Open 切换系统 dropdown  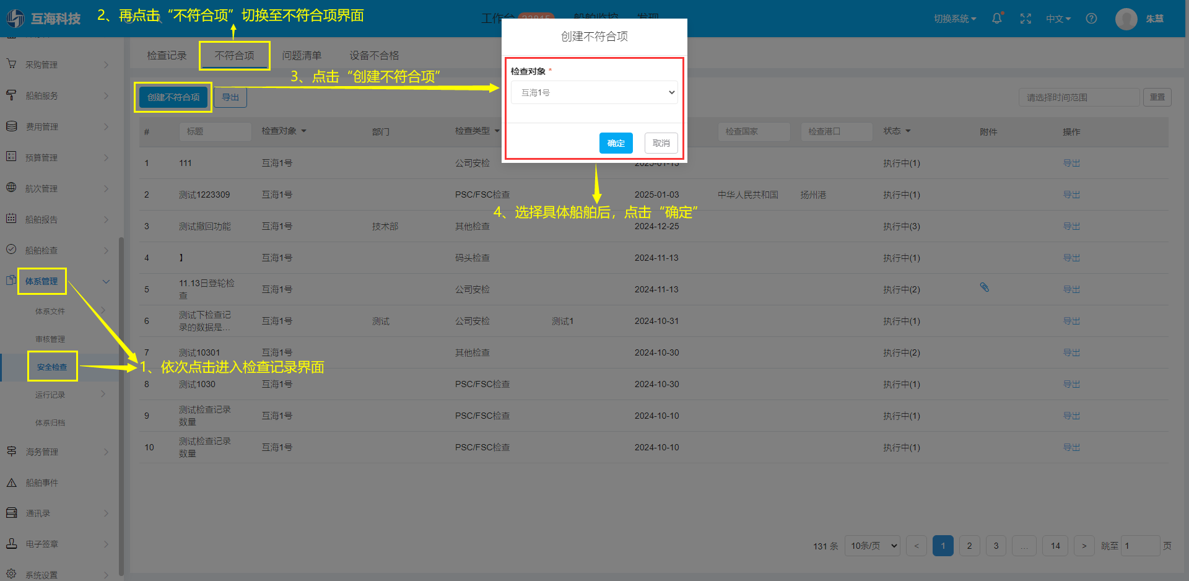[x=955, y=19]
